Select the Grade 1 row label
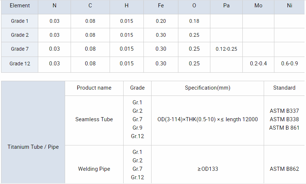306x184 pixels. click(19, 21)
